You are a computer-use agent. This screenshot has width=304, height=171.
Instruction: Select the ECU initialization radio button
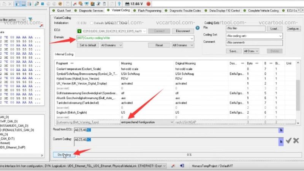click(x=79, y=23)
